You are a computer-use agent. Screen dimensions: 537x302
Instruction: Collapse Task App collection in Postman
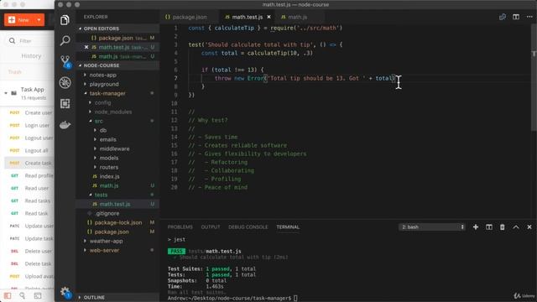[x=6, y=93]
